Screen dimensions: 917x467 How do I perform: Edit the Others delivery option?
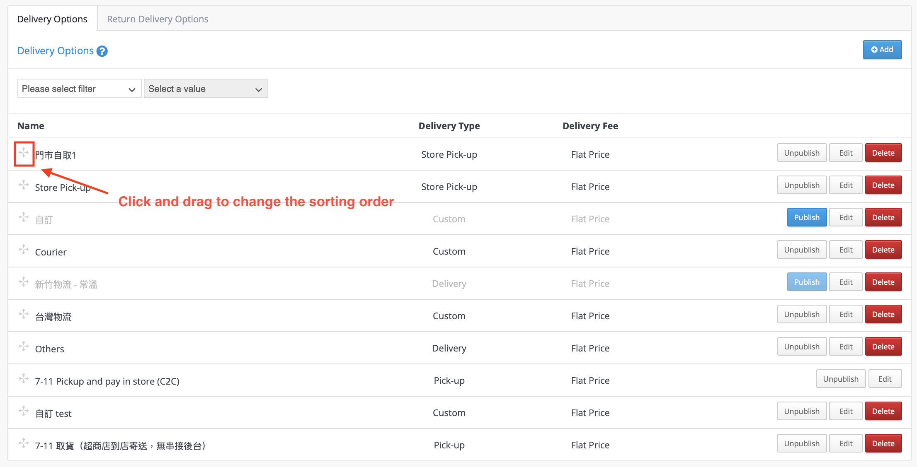[846, 347]
